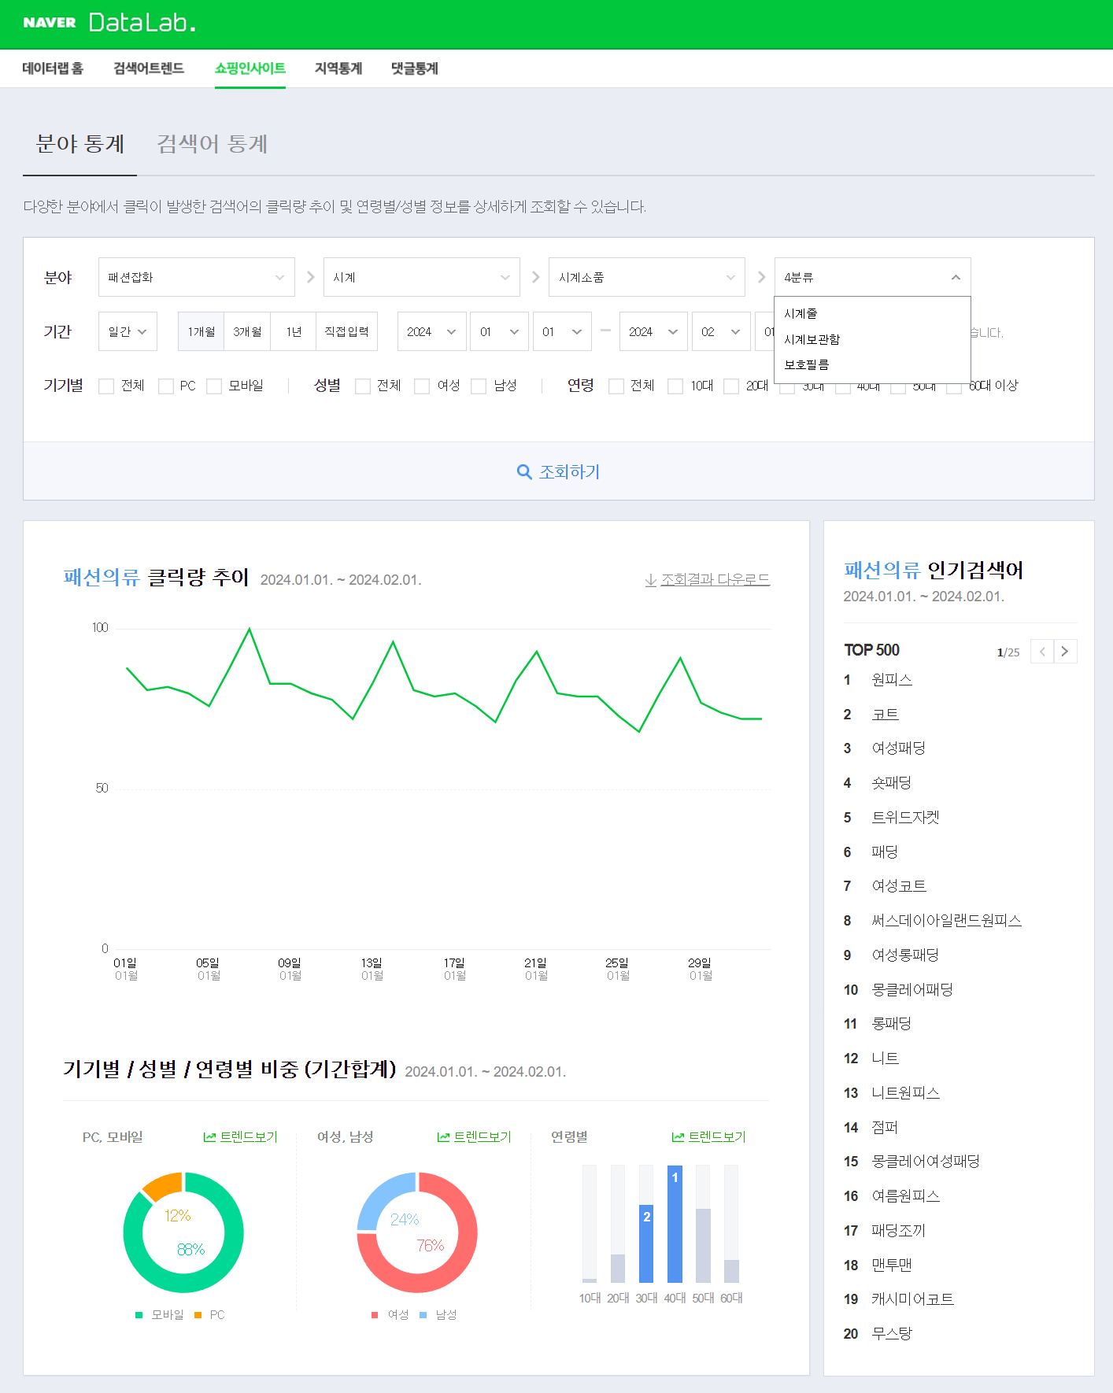Check the 모바일 device checkbox

(x=214, y=386)
